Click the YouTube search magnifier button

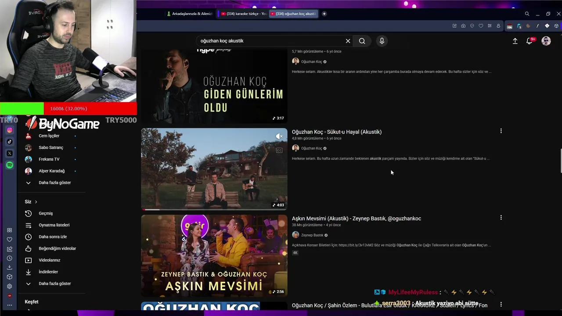(x=362, y=41)
